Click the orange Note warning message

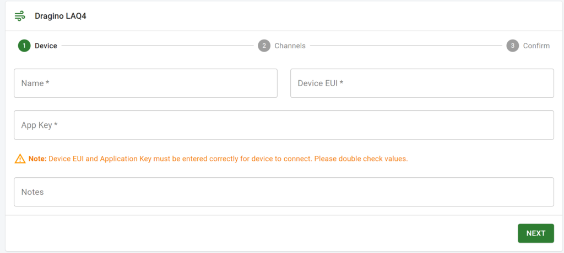click(x=218, y=159)
